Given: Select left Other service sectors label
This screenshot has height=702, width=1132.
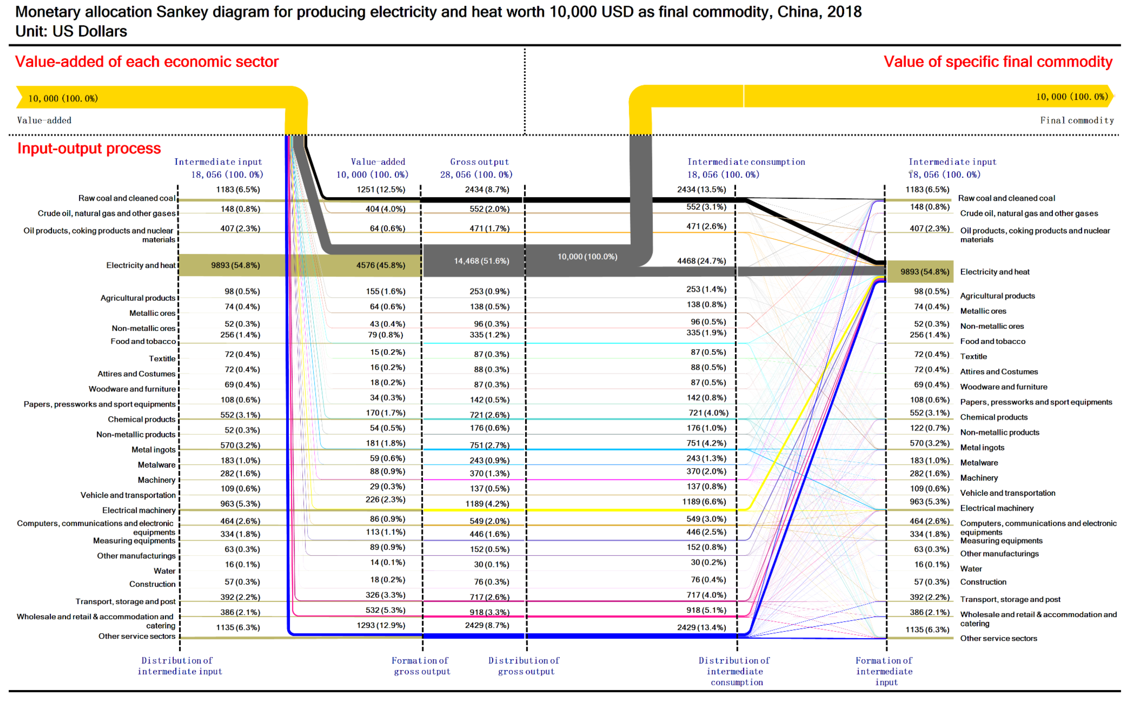Looking at the screenshot, I should click(x=137, y=637).
